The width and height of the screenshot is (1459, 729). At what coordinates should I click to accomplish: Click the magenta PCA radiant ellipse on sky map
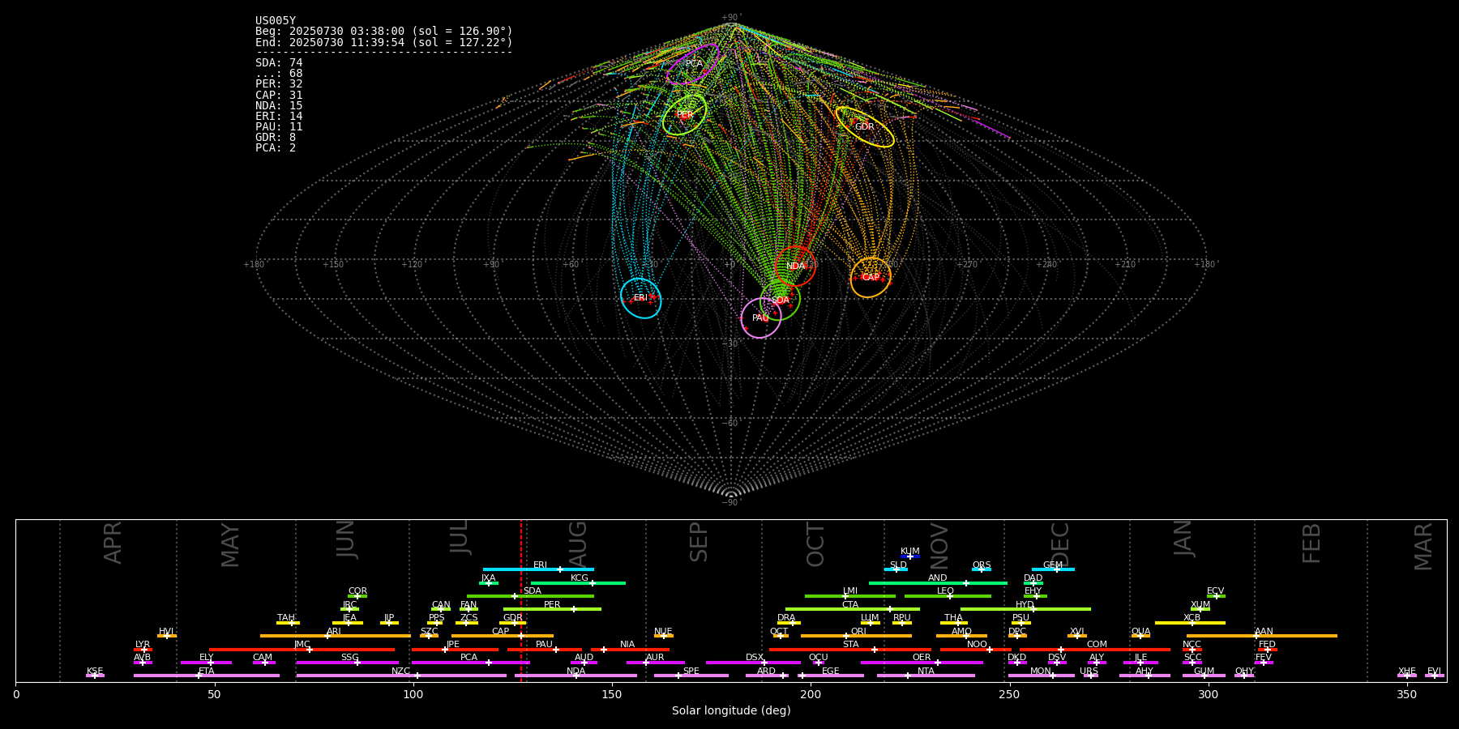(693, 64)
